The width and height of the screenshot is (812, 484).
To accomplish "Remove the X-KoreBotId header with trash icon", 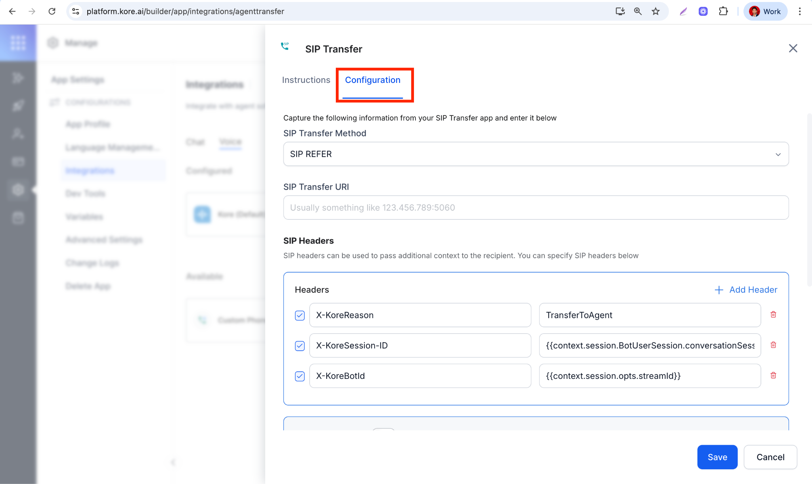I will [773, 375].
